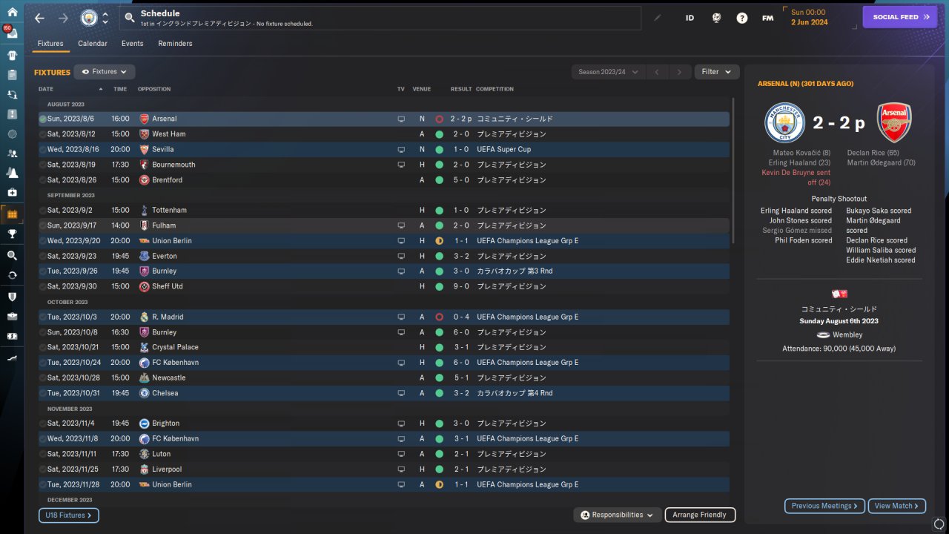Open the Responsibilities dropdown
The height and width of the screenshot is (534, 949).
coord(618,515)
